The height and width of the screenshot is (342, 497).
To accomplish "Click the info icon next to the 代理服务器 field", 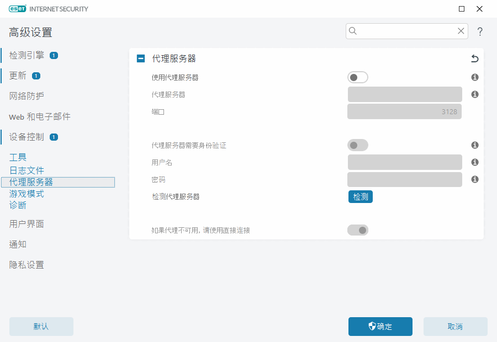I will (474, 94).
